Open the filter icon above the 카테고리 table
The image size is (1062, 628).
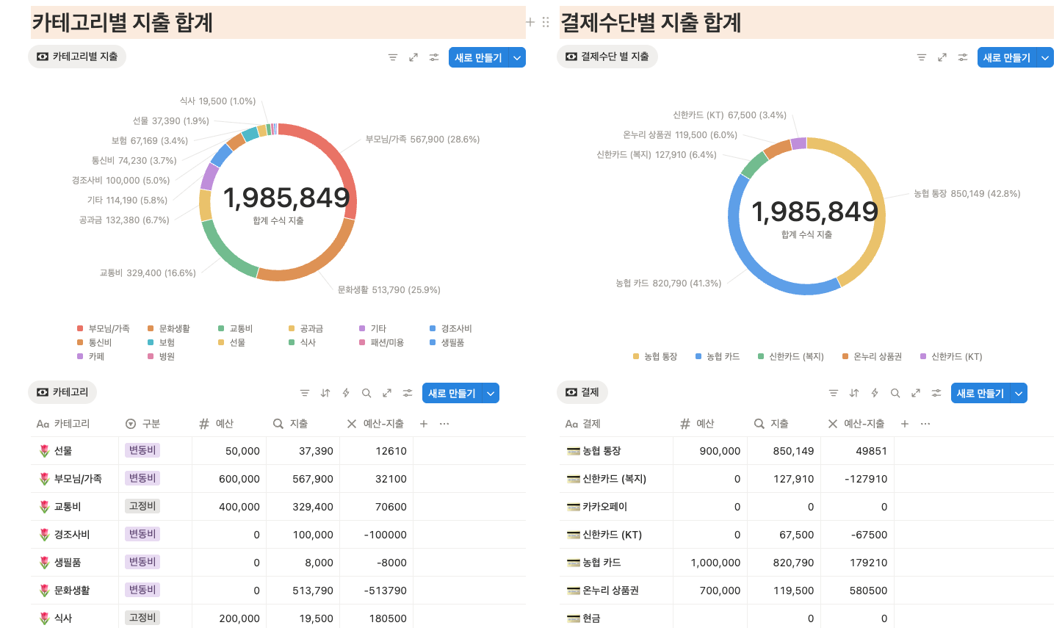point(304,393)
